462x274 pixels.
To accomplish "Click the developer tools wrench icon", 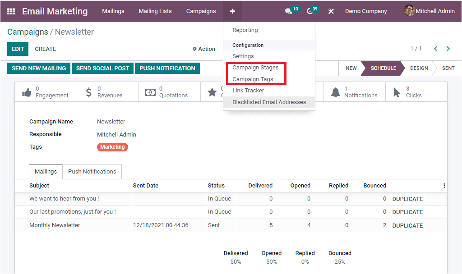I will (331, 11).
